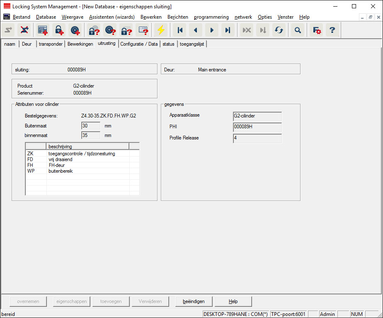This screenshot has height=318, width=383.
Task: Click the question mark help toolbar icon
Action: click(332, 30)
